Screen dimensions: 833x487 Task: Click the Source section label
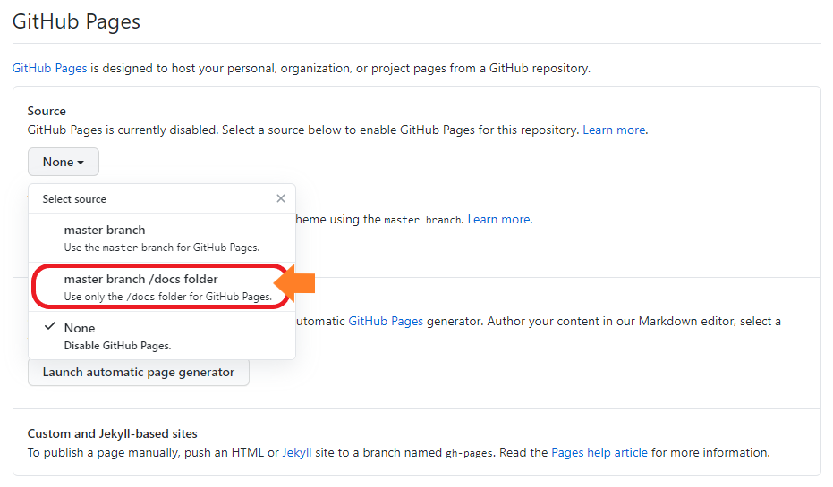tap(47, 111)
